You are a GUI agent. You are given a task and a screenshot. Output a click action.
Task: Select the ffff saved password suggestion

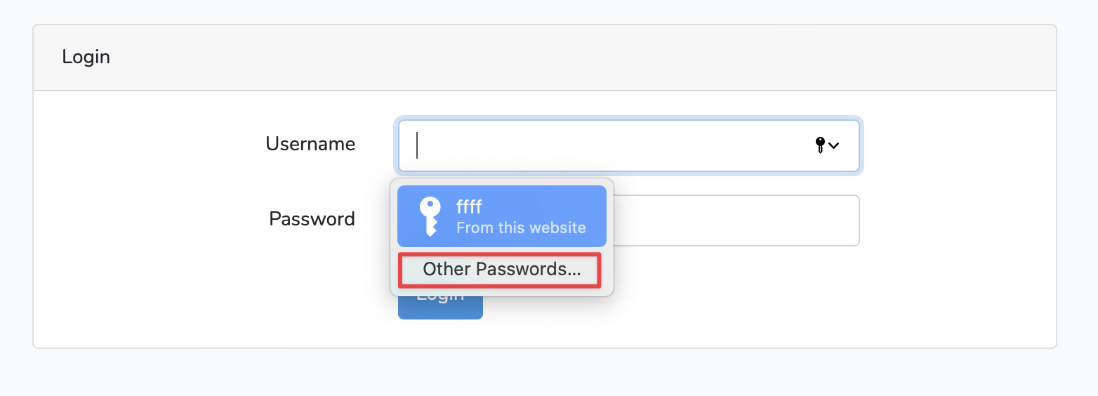tap(501, 216)
